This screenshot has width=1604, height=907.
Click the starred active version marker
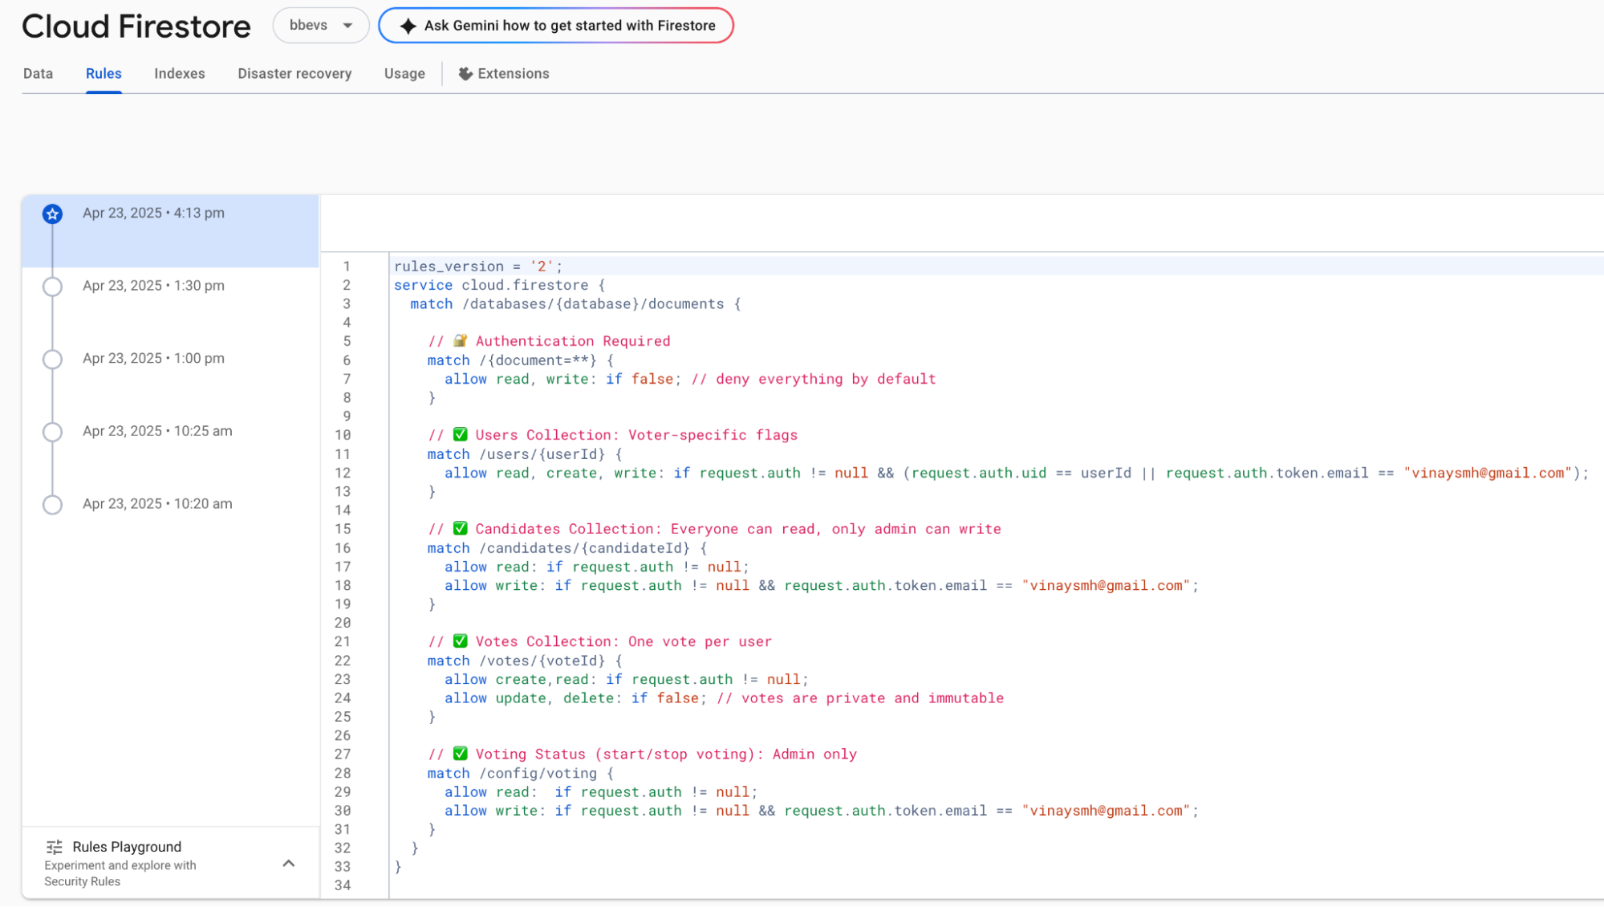(x=53, y=214)
